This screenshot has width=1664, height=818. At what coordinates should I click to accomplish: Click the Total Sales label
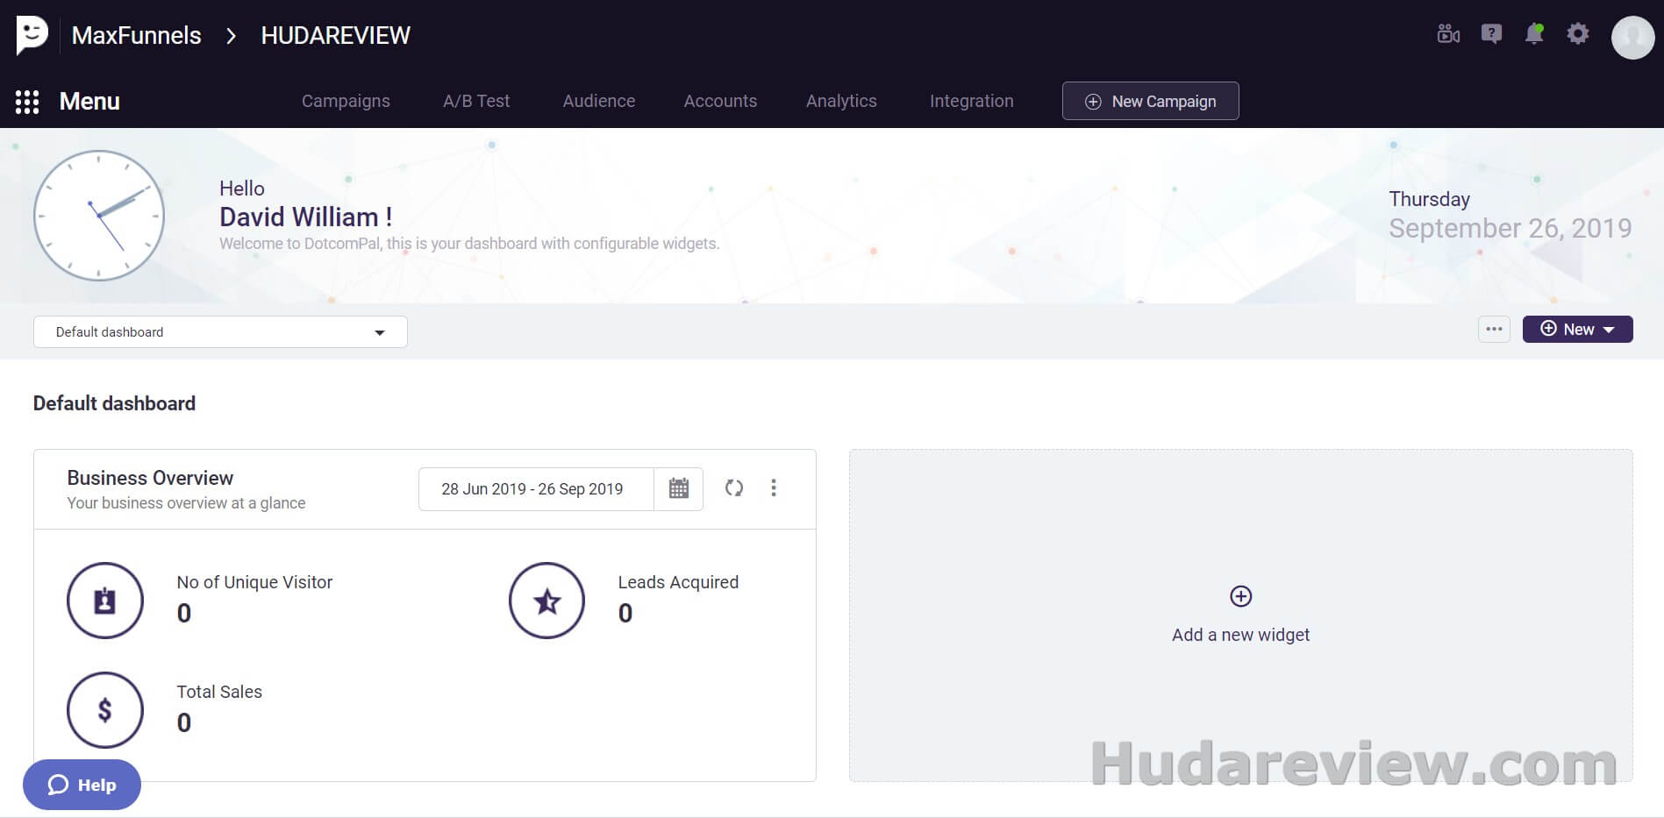point(219,692)
